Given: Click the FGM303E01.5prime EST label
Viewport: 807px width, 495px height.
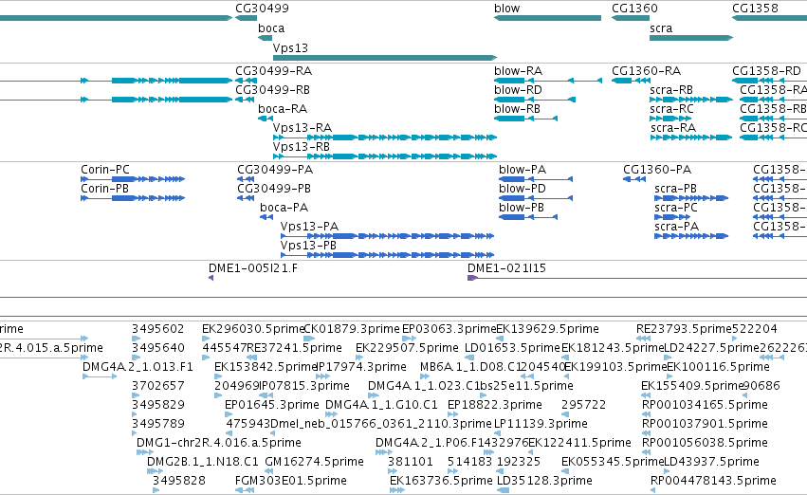Looking at the screenshot, I should pyautogui.click(x=291, y=481).
